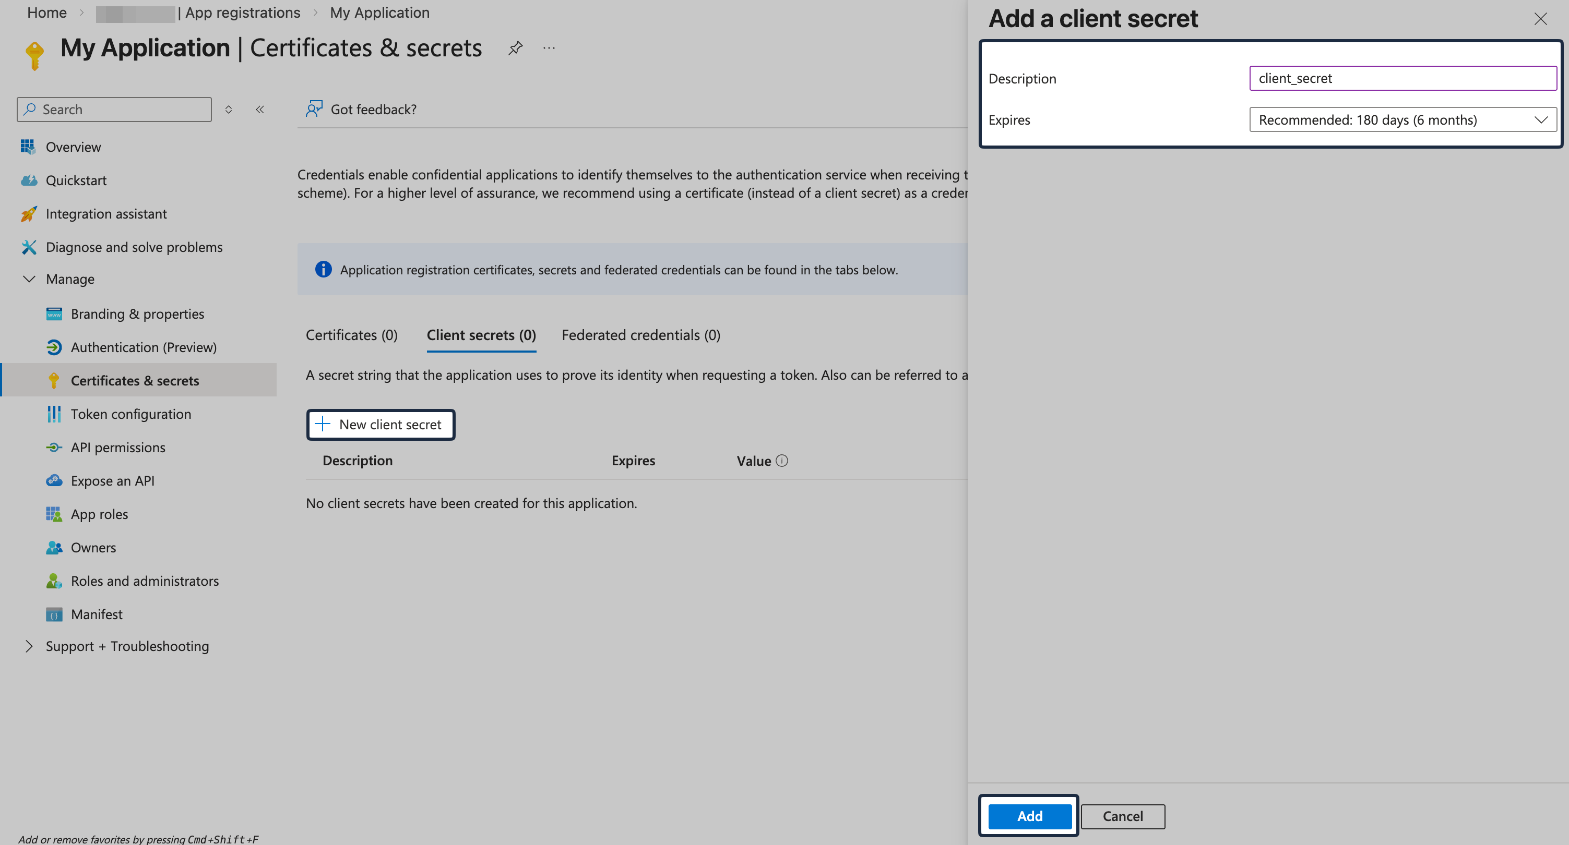This screenshot has height=845, width=1569.
Task: Collapse the Manage section
Action: tap(29, 279)
